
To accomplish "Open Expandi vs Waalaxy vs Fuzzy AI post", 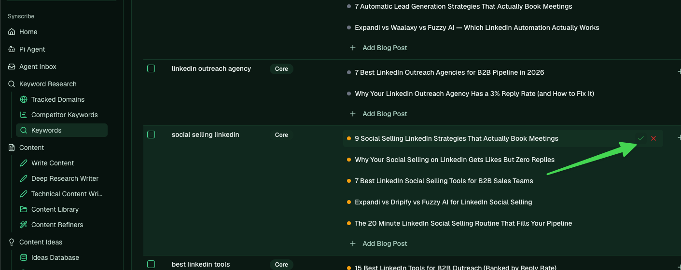I will pyautogui.click(x=477, y=27).
